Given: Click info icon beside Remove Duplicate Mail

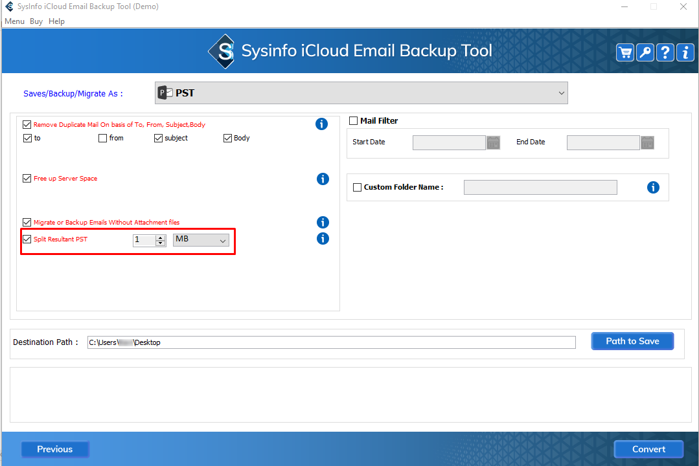Looking at the screenshot, I should (321, 124).
